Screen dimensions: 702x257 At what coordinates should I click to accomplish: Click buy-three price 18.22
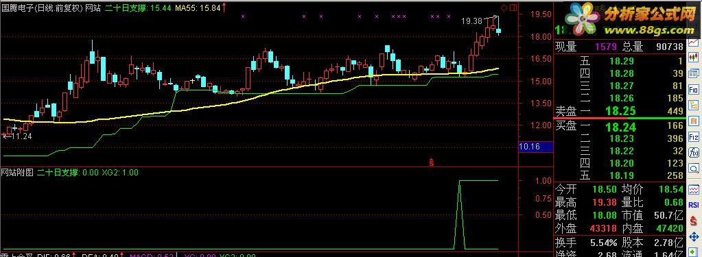pos(622,151)
